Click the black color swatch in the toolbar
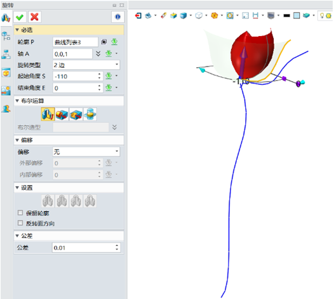Screen dimensions: 334x299 pyautogui.click(x=287, y=15)
